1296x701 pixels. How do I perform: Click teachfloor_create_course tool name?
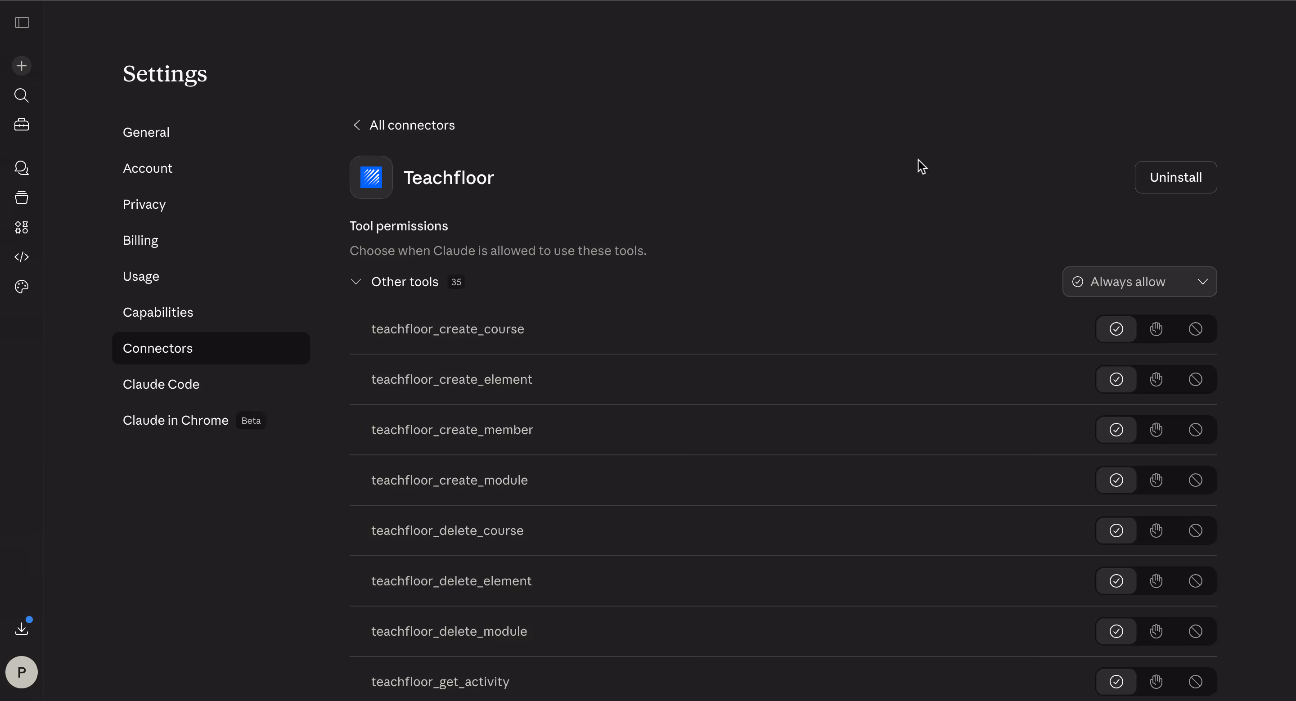point(448,329)
